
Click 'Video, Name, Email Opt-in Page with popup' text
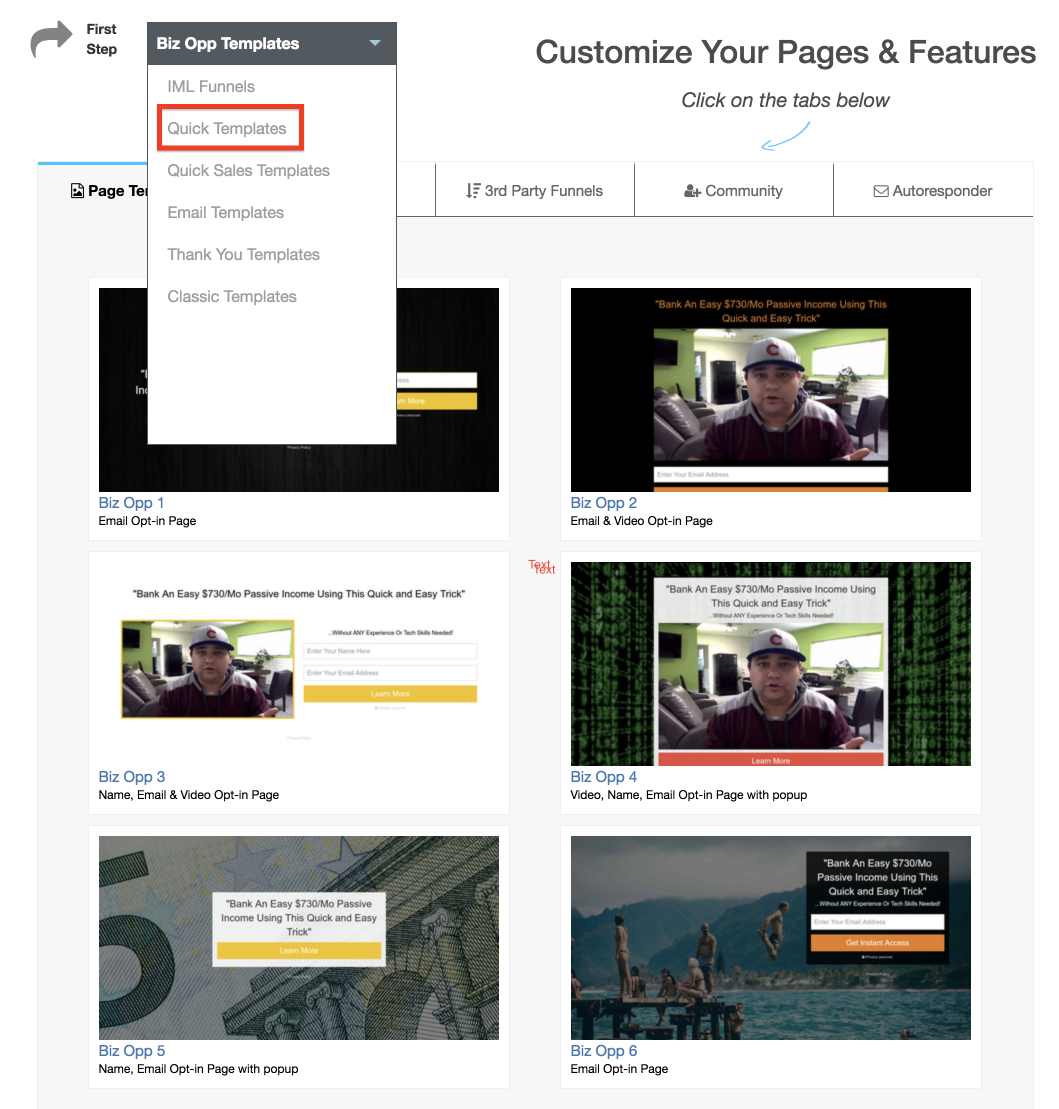tap(688, 794)
